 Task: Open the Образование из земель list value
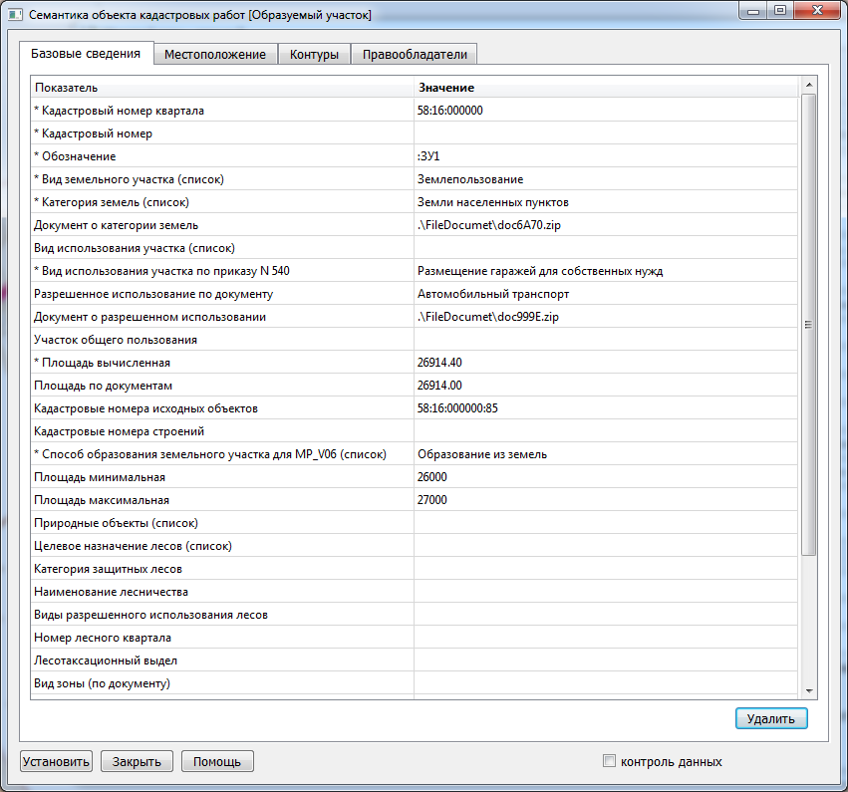(x=606, y=454)
